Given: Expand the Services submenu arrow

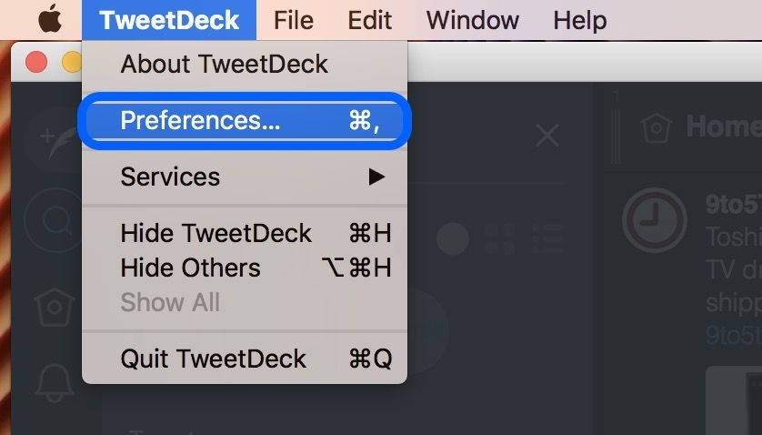Looking at the screenshot, I should 376,177.
